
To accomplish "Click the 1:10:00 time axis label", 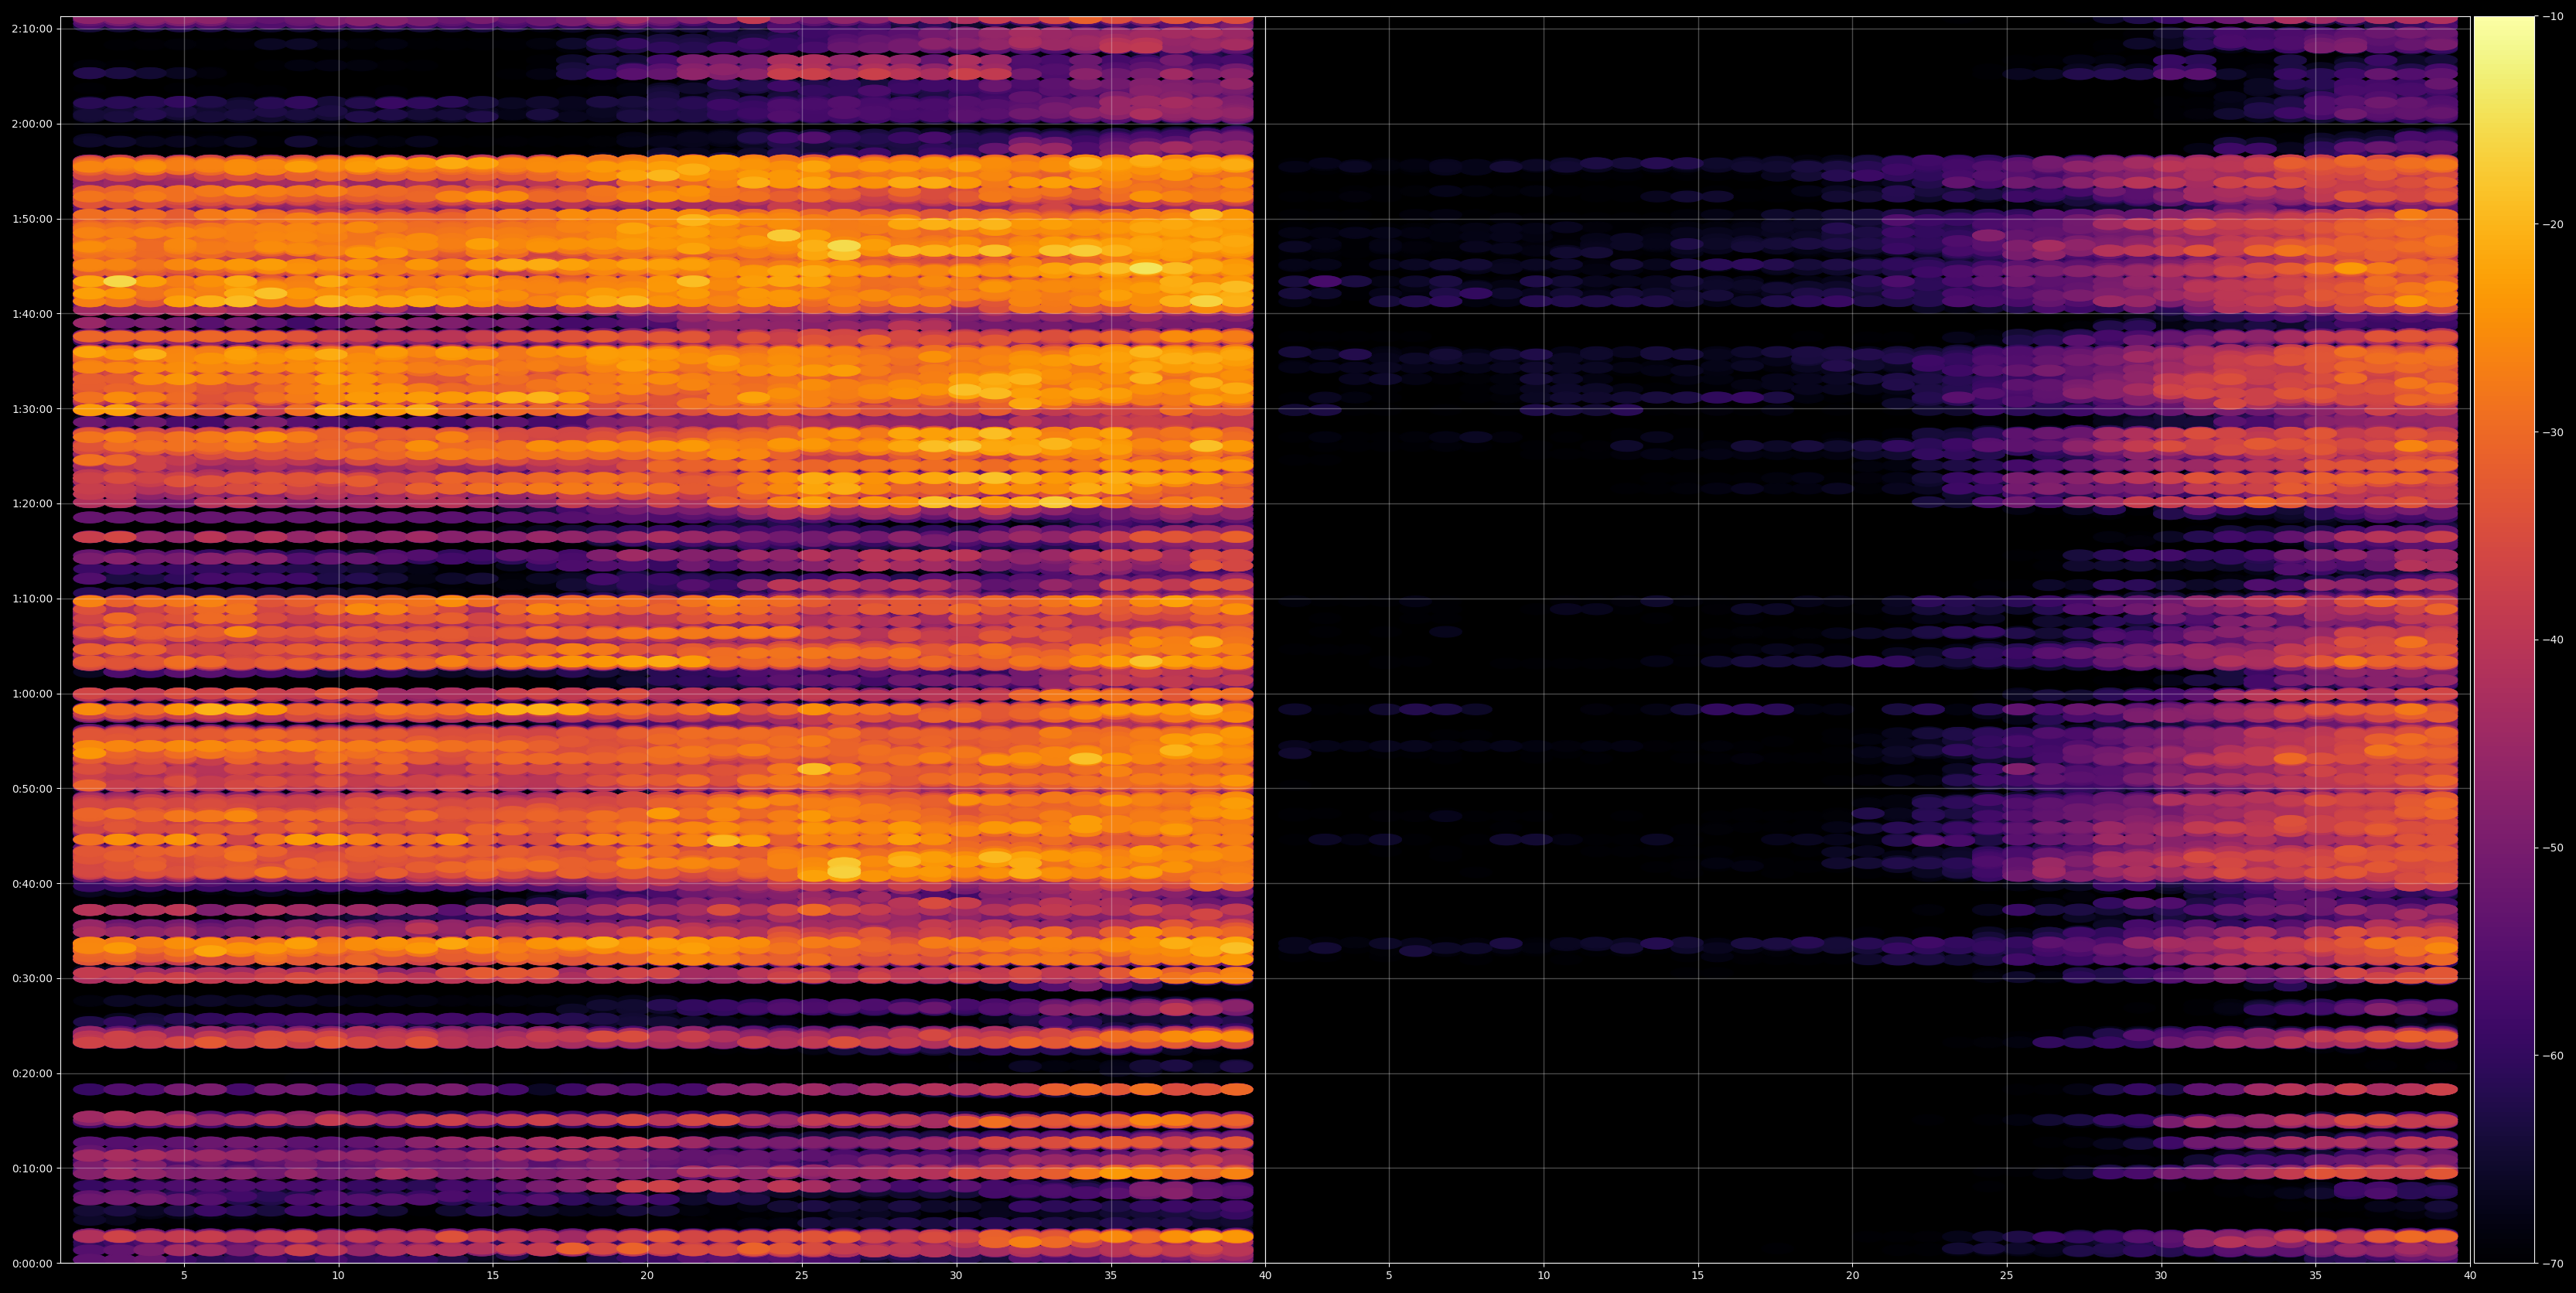I will (32, 598).
